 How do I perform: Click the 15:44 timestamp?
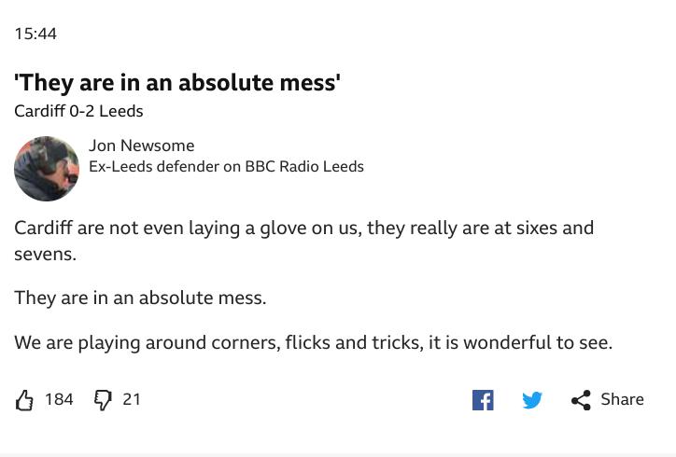pyautogui.click(x=35, y=34)
